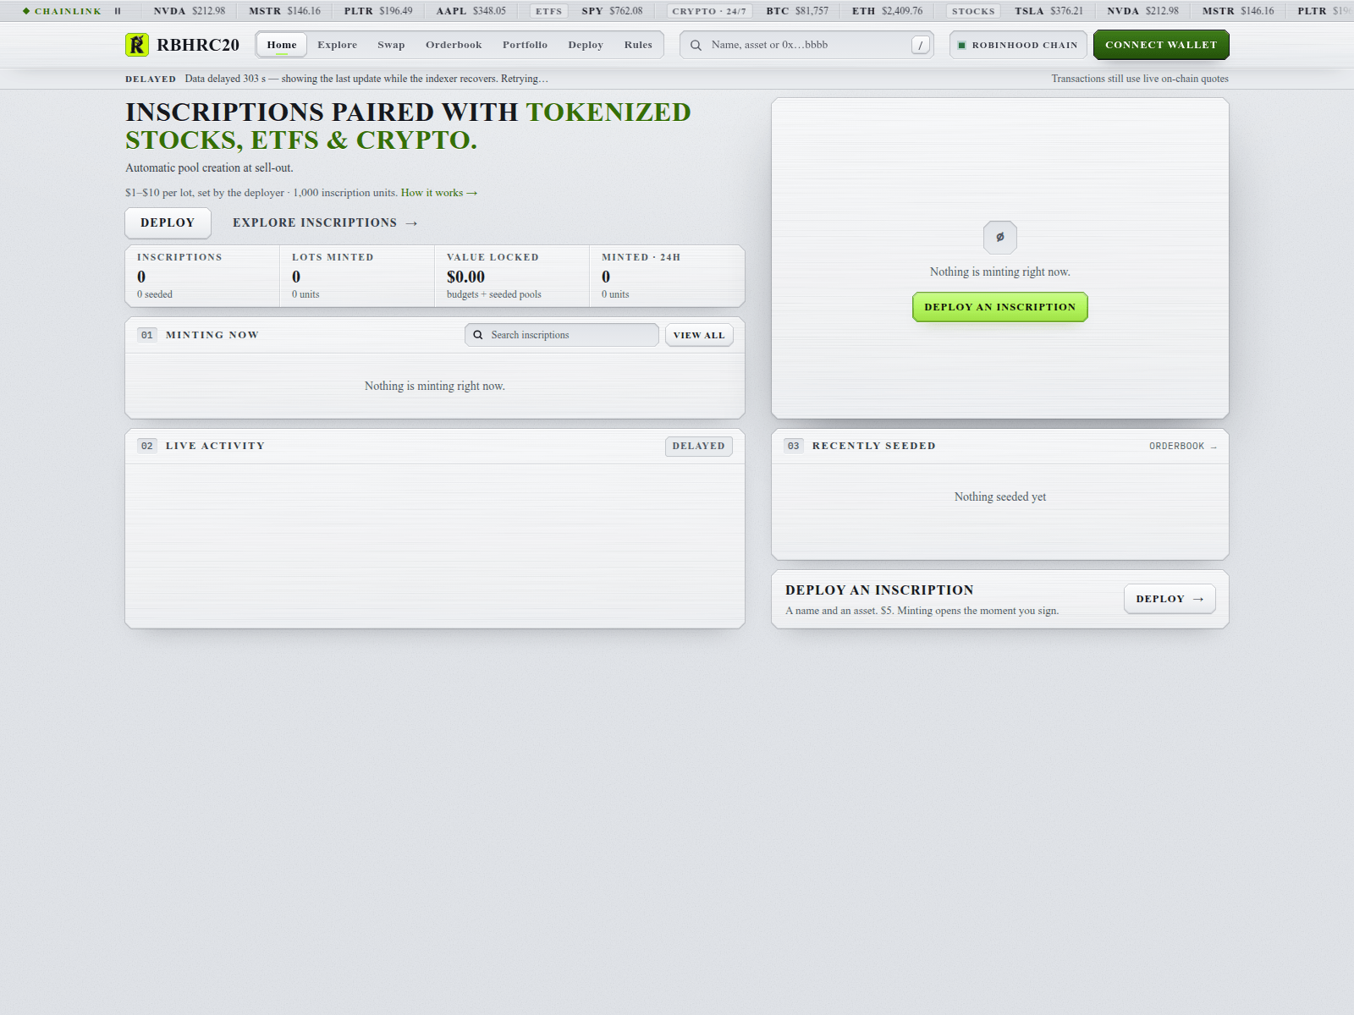Click the empty-state slashed circle icon
1354x1015 pixels.
coord(1000,237)
